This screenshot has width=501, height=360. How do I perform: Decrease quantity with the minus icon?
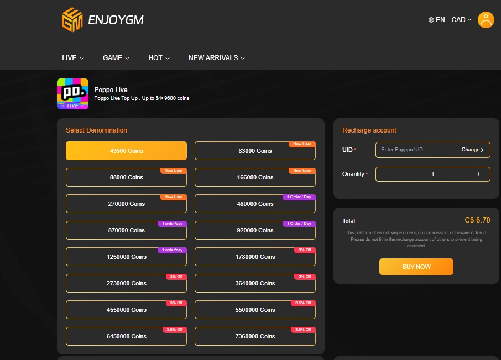tap(387, 174)
